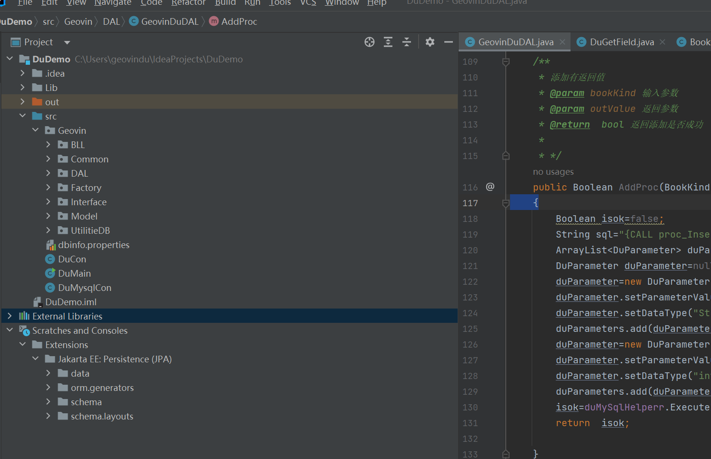Click the Select Opened File locate icon

coord(370,42)
